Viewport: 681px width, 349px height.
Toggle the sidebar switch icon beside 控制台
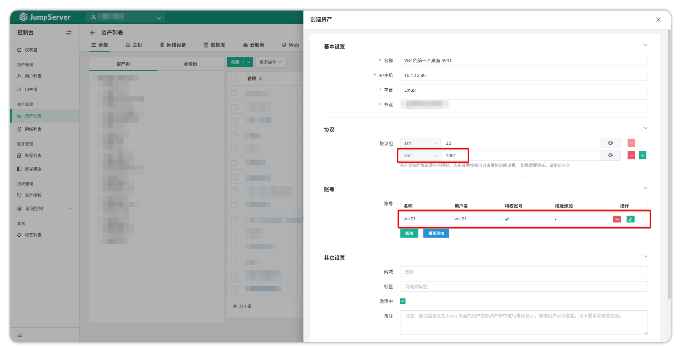(69, 32)
